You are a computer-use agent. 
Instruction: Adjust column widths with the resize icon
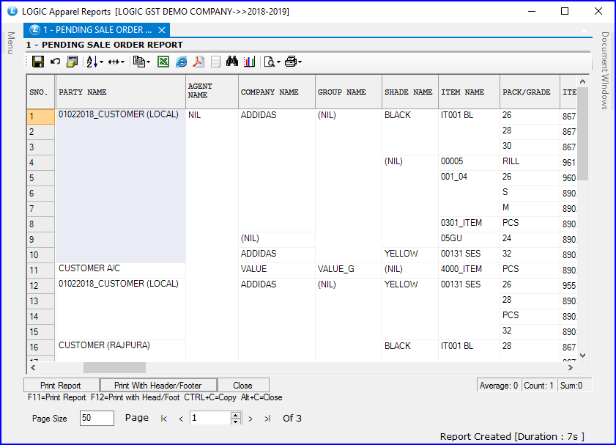click(x=114, y=61)
